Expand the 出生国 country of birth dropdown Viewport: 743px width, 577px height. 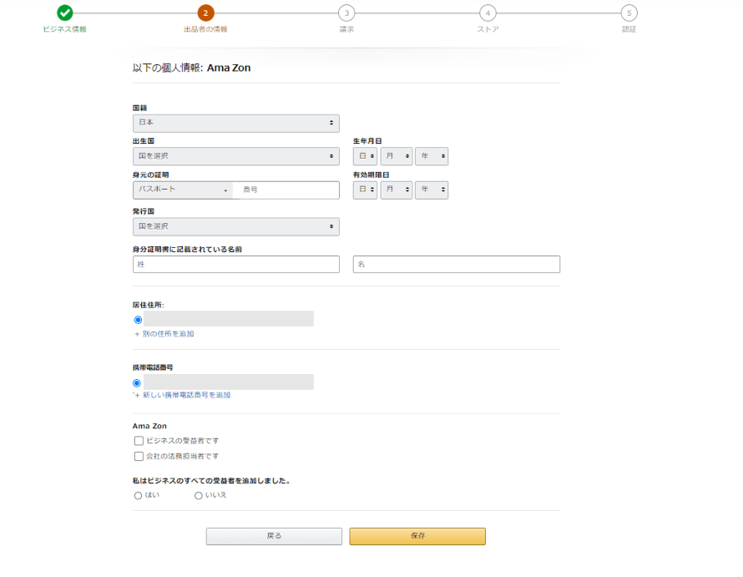pos(235,156)
